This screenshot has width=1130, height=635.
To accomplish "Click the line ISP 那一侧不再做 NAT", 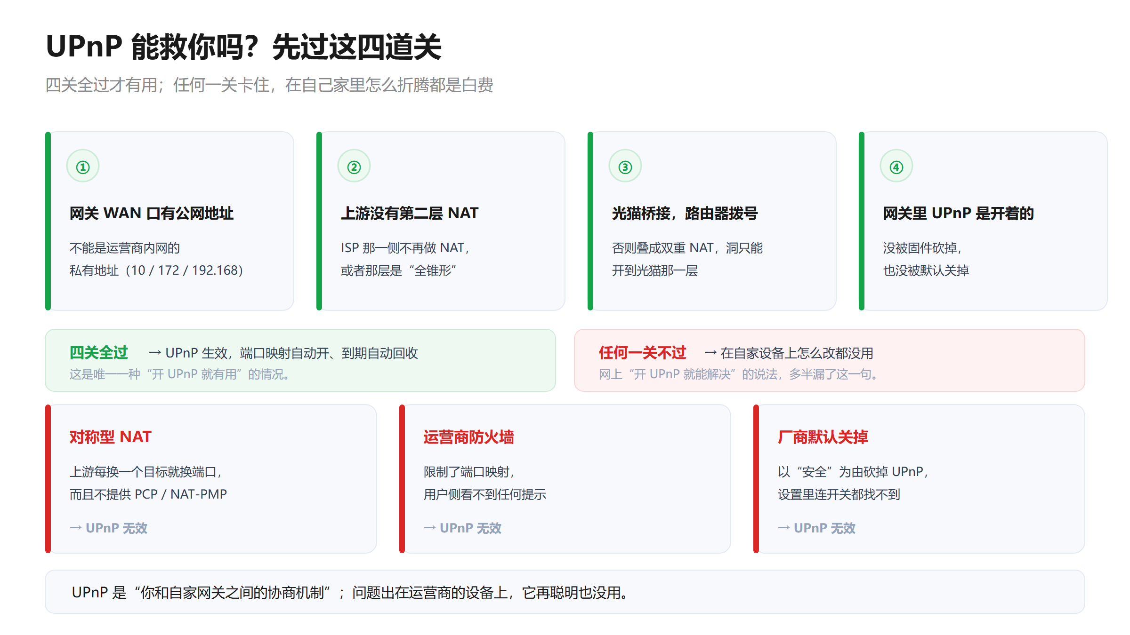I will [x=405, y=248].
